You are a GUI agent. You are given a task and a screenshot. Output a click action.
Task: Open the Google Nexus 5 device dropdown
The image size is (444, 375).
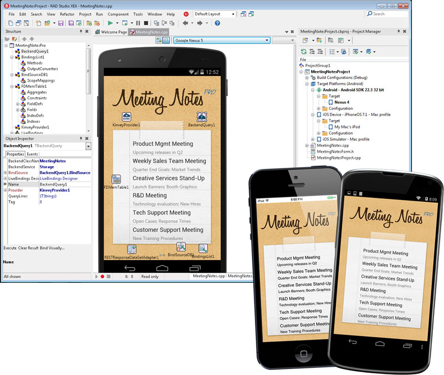click(267, 41)
